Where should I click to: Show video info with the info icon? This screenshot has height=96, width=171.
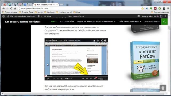tap(105, 41)
